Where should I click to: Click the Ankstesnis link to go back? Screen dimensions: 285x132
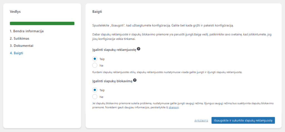[201, 120]
